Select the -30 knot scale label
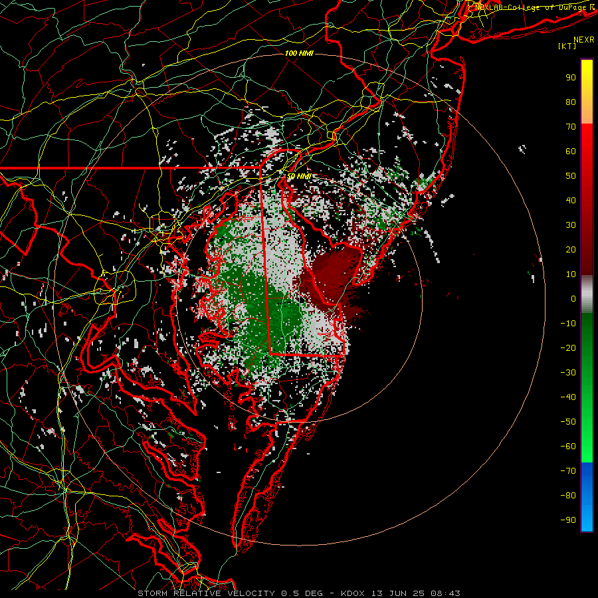The image size is (598, 598). (568, 373)
